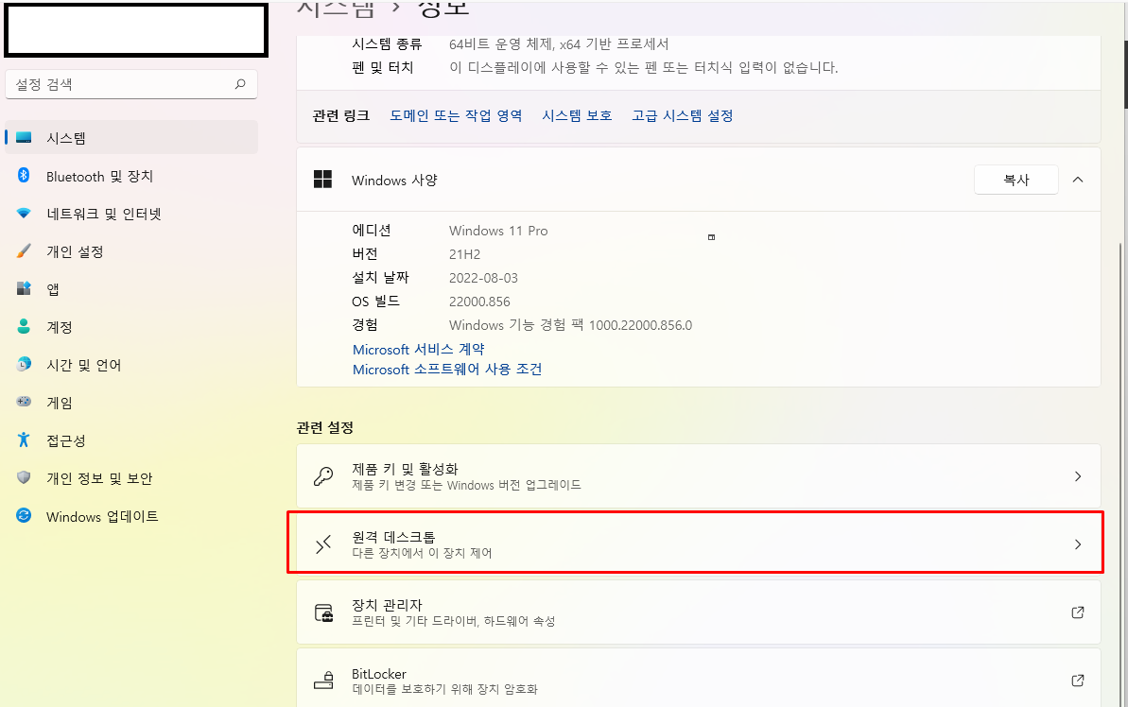Click the BitLocker padlock icon
Screen dimensions: 1128x707
point(323,681)
